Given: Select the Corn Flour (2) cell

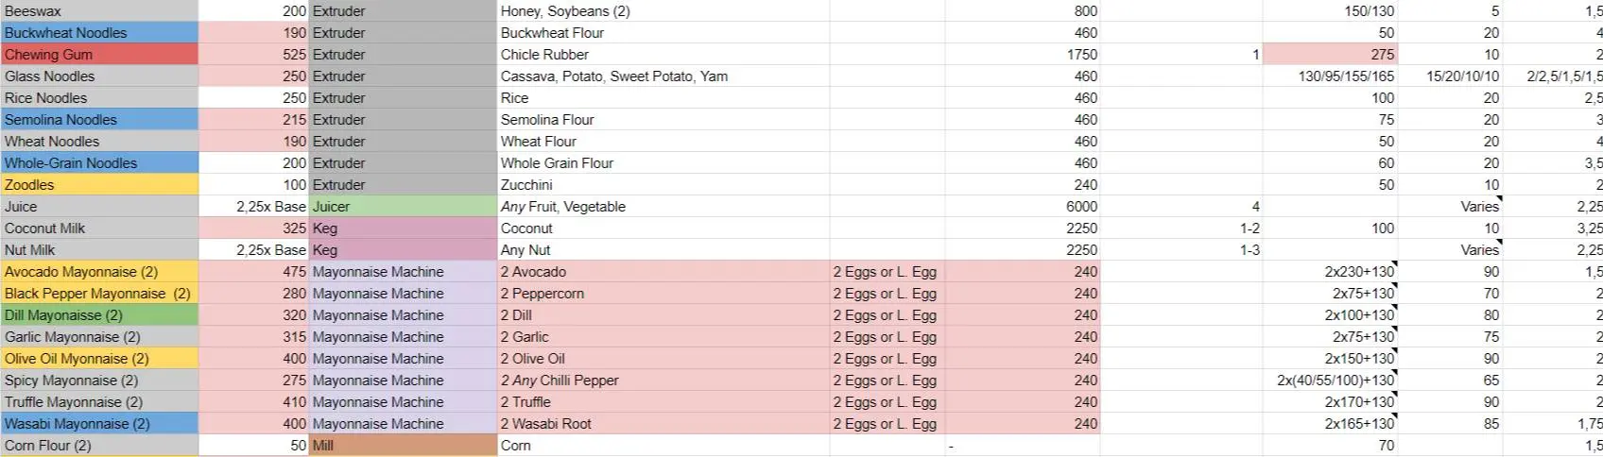Looking at the screenshot, I should [x=99, y=445].
